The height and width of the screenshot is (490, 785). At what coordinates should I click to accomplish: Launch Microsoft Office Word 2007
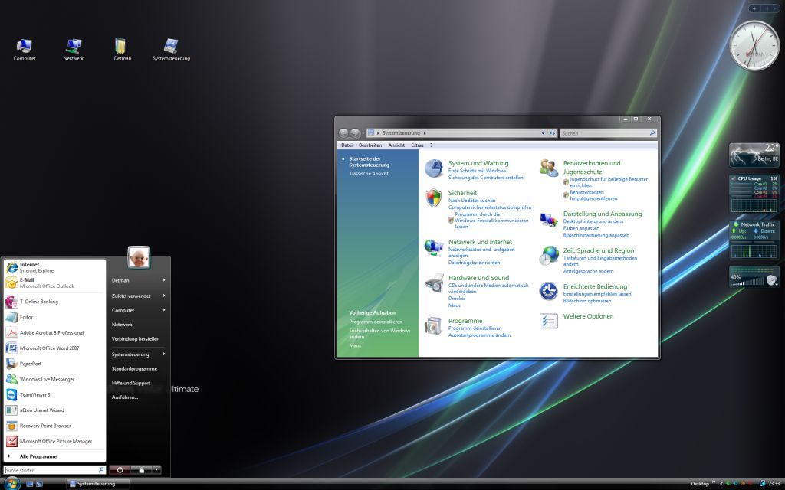pos(55,348)
